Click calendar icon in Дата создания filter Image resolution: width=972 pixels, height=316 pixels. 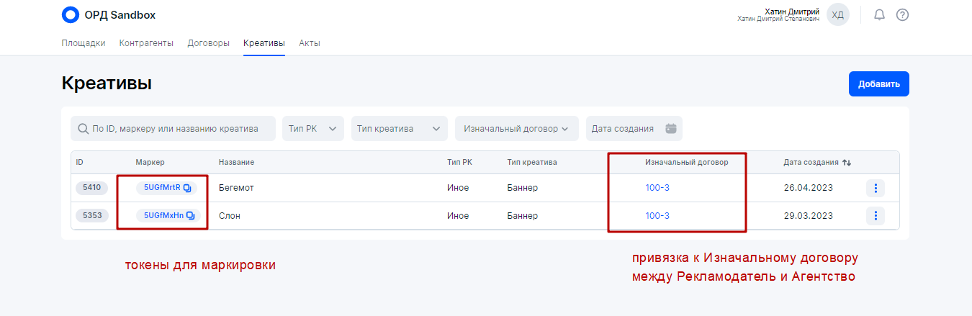click(x=671, y=129)
